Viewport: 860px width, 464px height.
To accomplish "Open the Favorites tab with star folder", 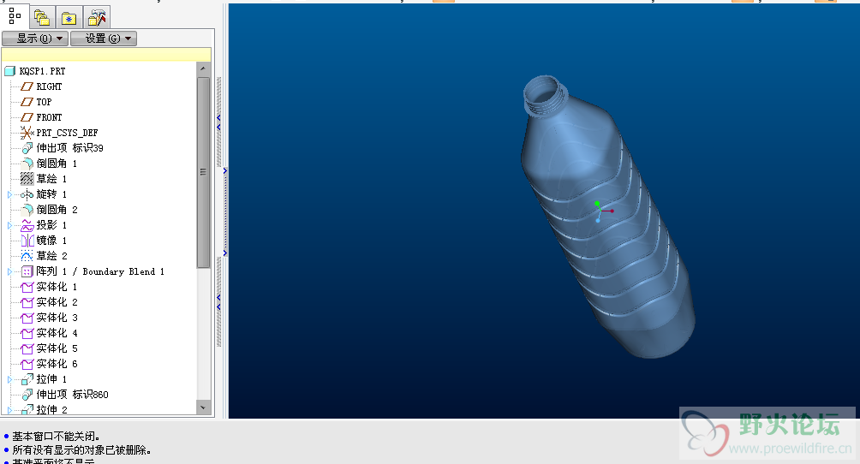I will click(x=69, y=18).
